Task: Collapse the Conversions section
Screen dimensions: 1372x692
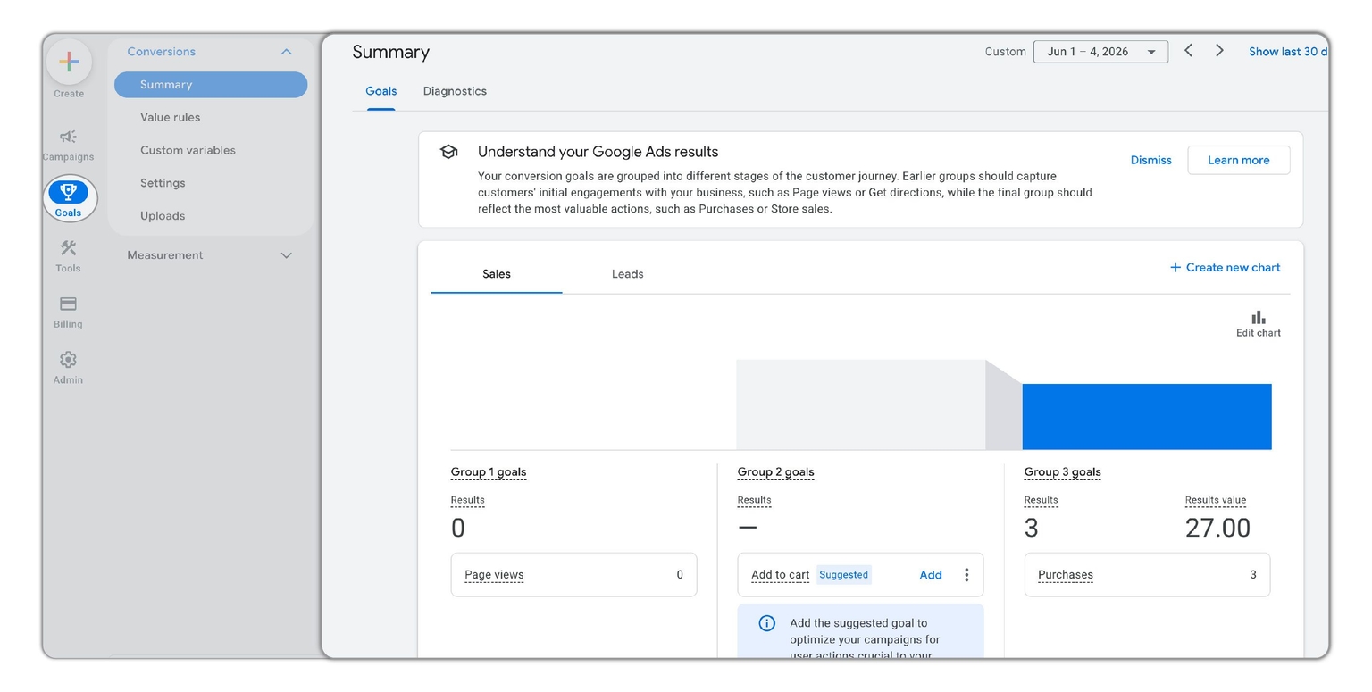Action: 286,52
